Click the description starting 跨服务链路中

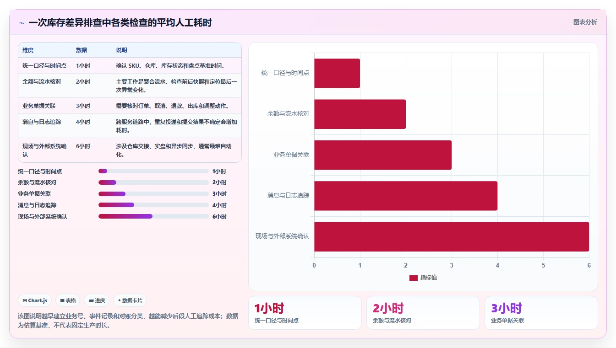[176, 126]
